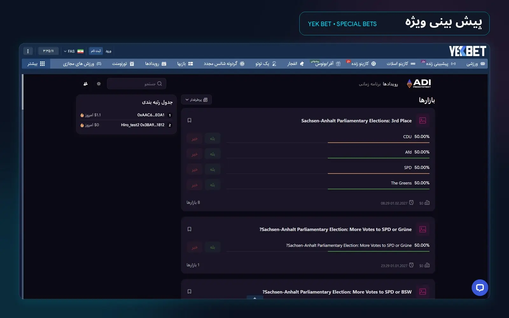Bookmark the SPD or BSW market
The image size is (509, 318).
(x=189, y=291)
